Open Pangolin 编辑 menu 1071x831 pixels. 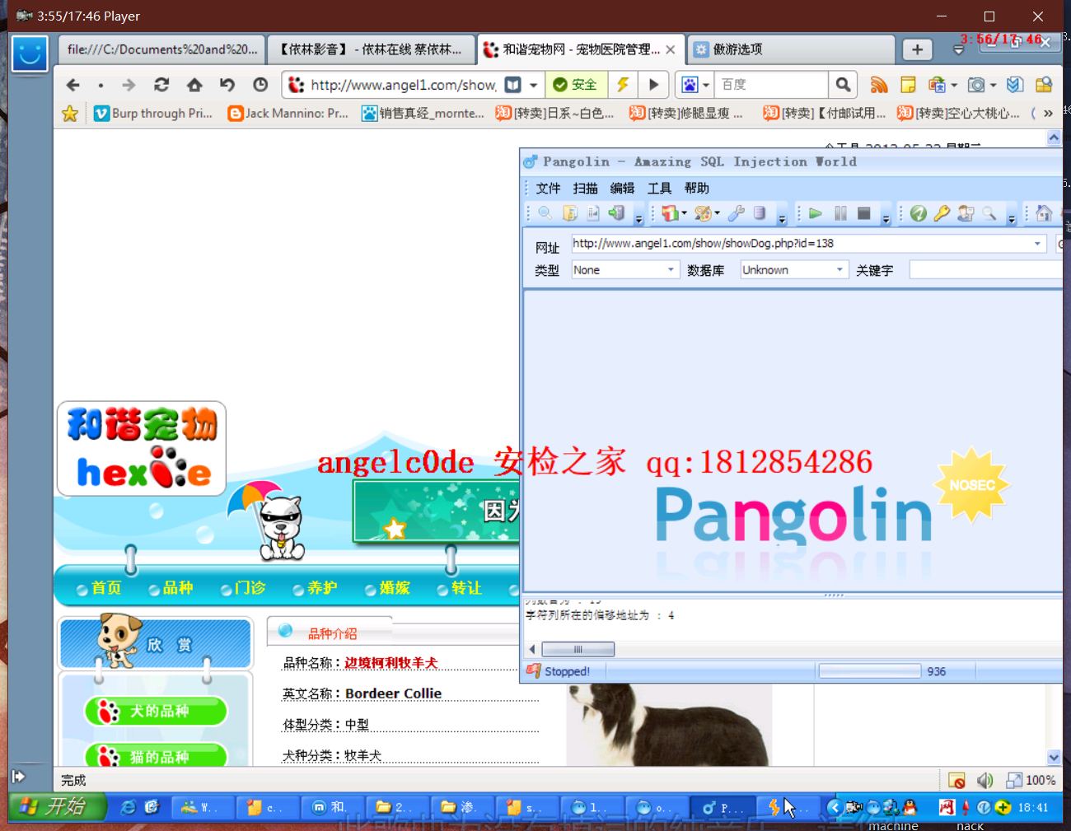[622, 188]
